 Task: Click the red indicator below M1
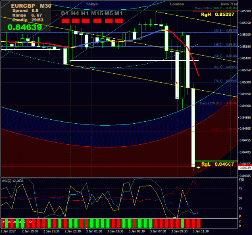119,21
